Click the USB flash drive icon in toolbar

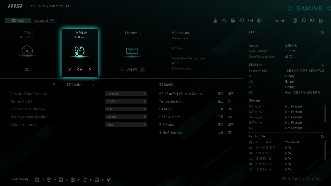pyautogui.click(x=215, y=21)
